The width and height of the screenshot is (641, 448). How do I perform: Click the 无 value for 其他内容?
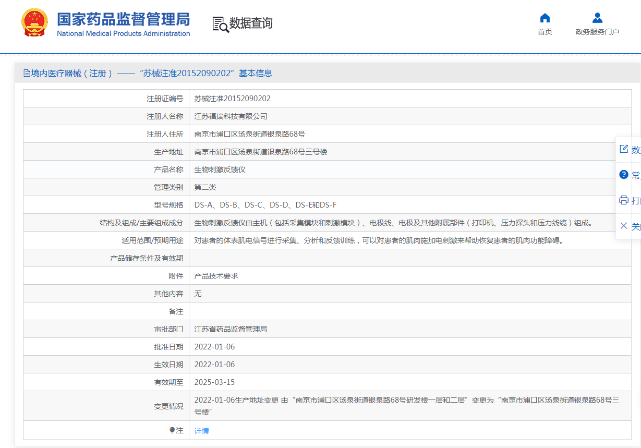(198, 294)
